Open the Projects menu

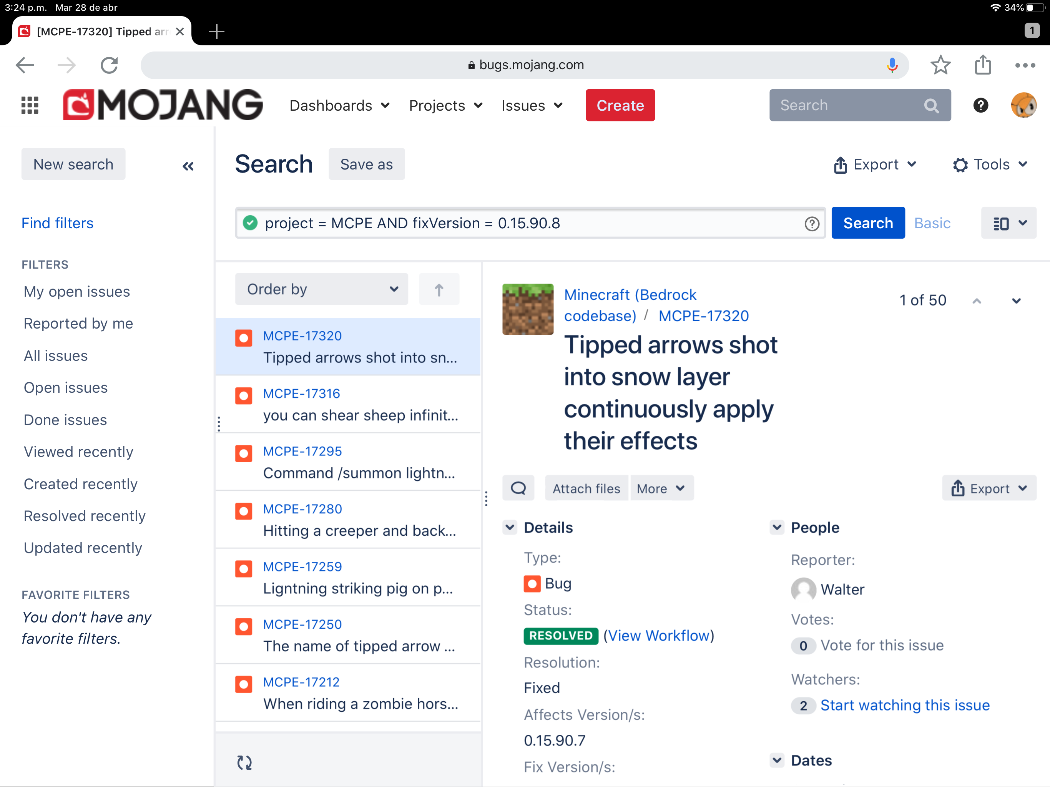pos(445,105)
